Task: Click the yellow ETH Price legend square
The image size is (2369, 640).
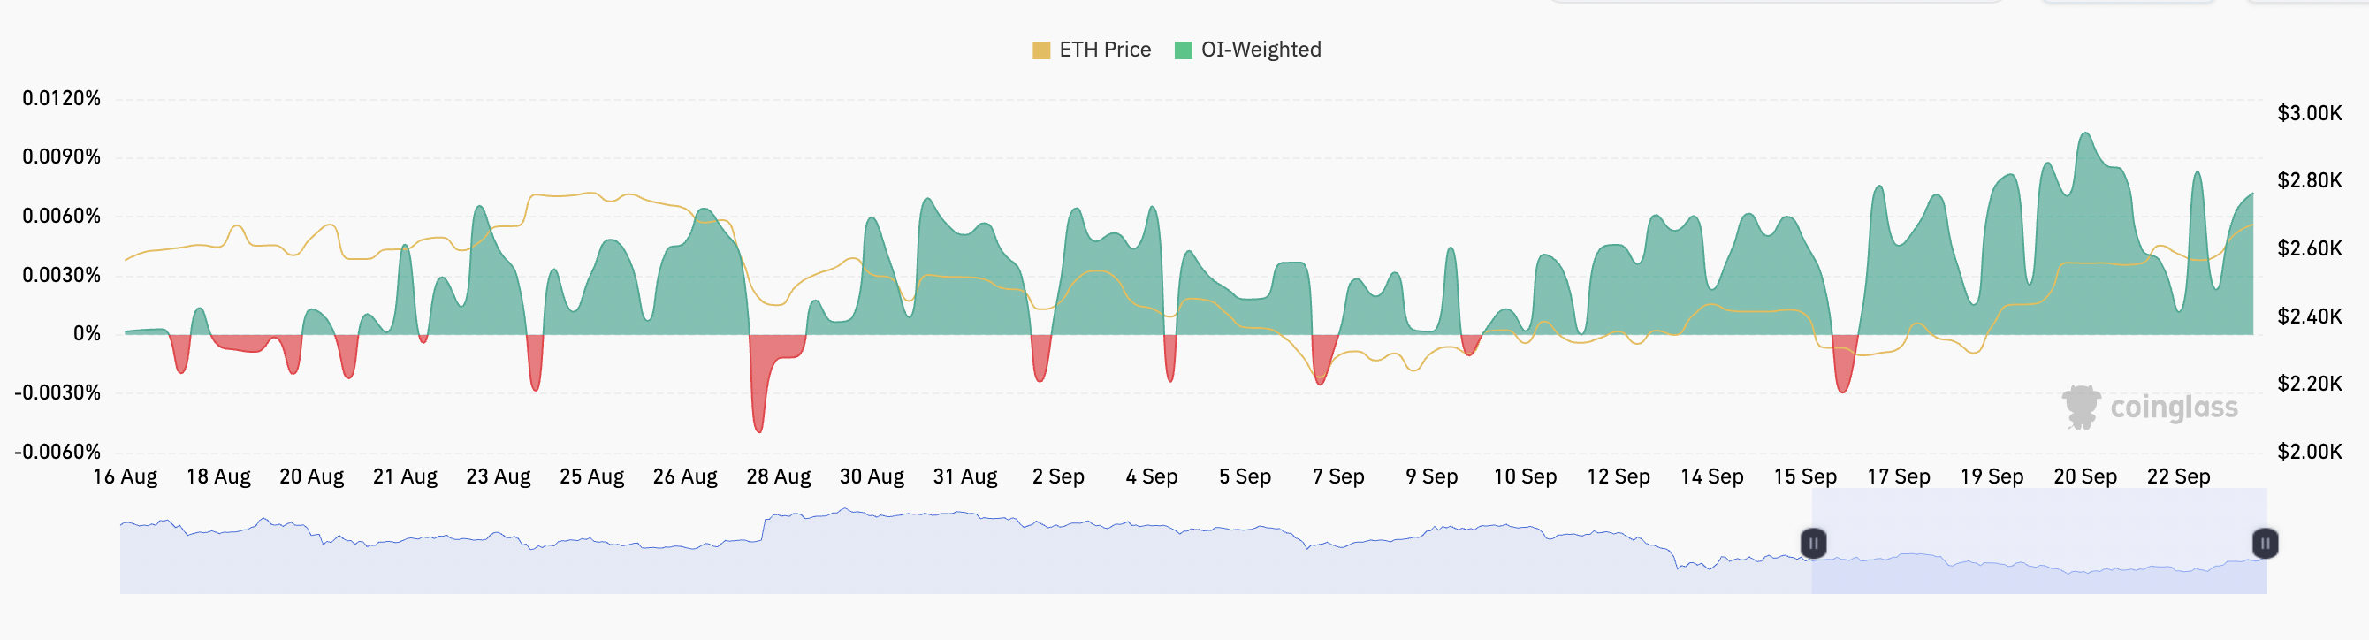Action: click(1041, 50)
